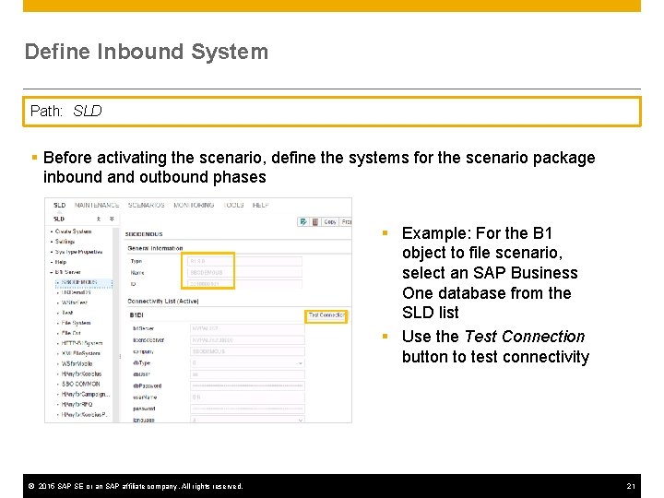Select HAnyforCampaign in the tree

click(85, 395)
